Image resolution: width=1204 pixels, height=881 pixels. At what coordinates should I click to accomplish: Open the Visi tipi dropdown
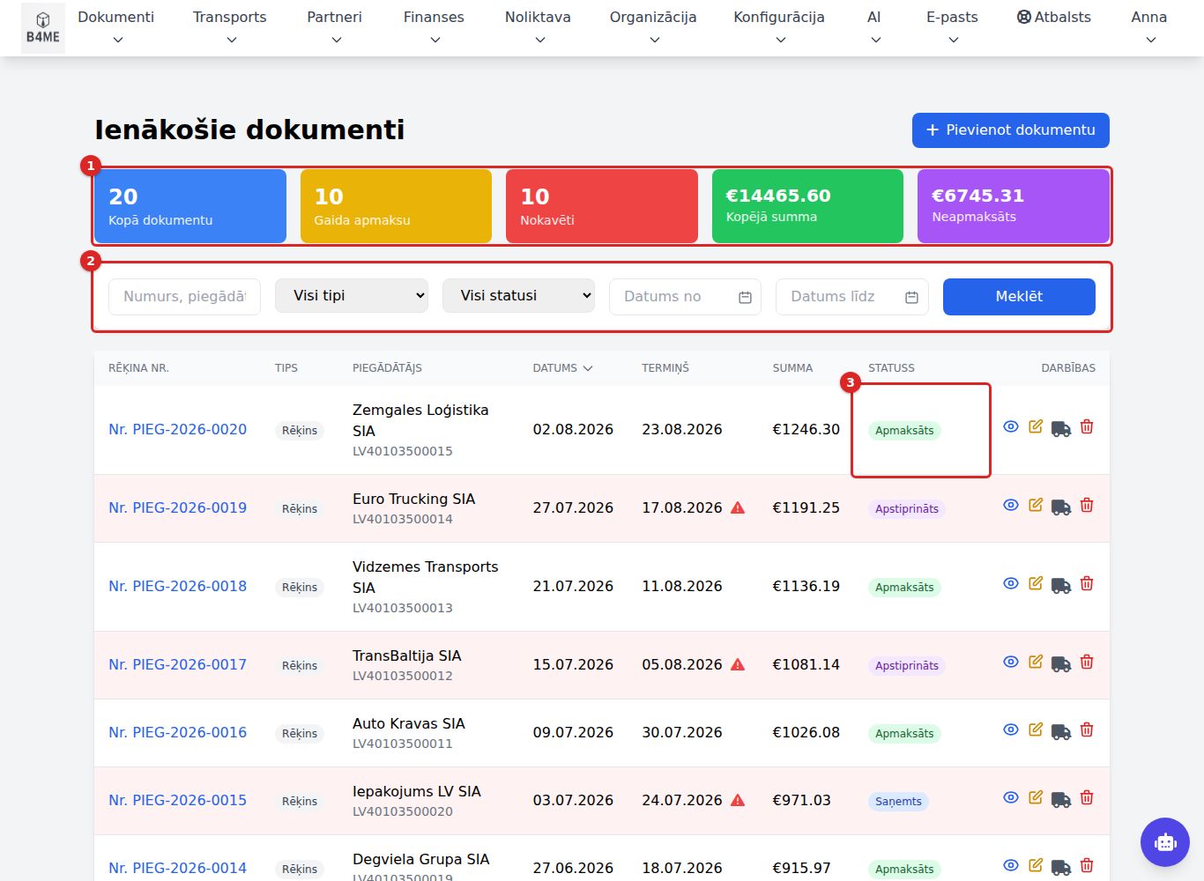352,296
